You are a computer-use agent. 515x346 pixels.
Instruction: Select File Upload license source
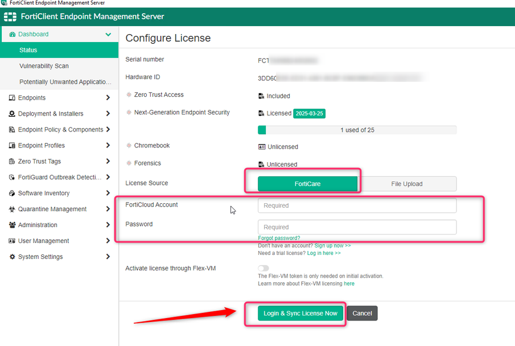[x=407, y=184]
